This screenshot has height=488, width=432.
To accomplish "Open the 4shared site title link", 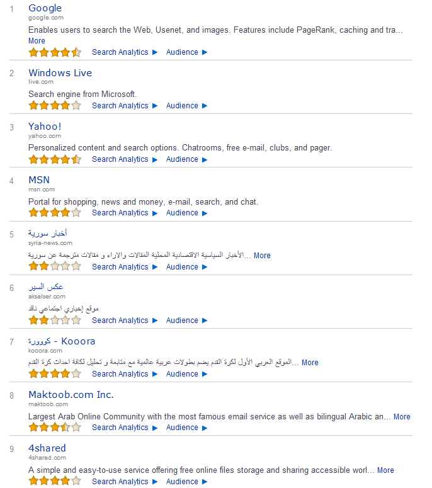I will (47, 448).
